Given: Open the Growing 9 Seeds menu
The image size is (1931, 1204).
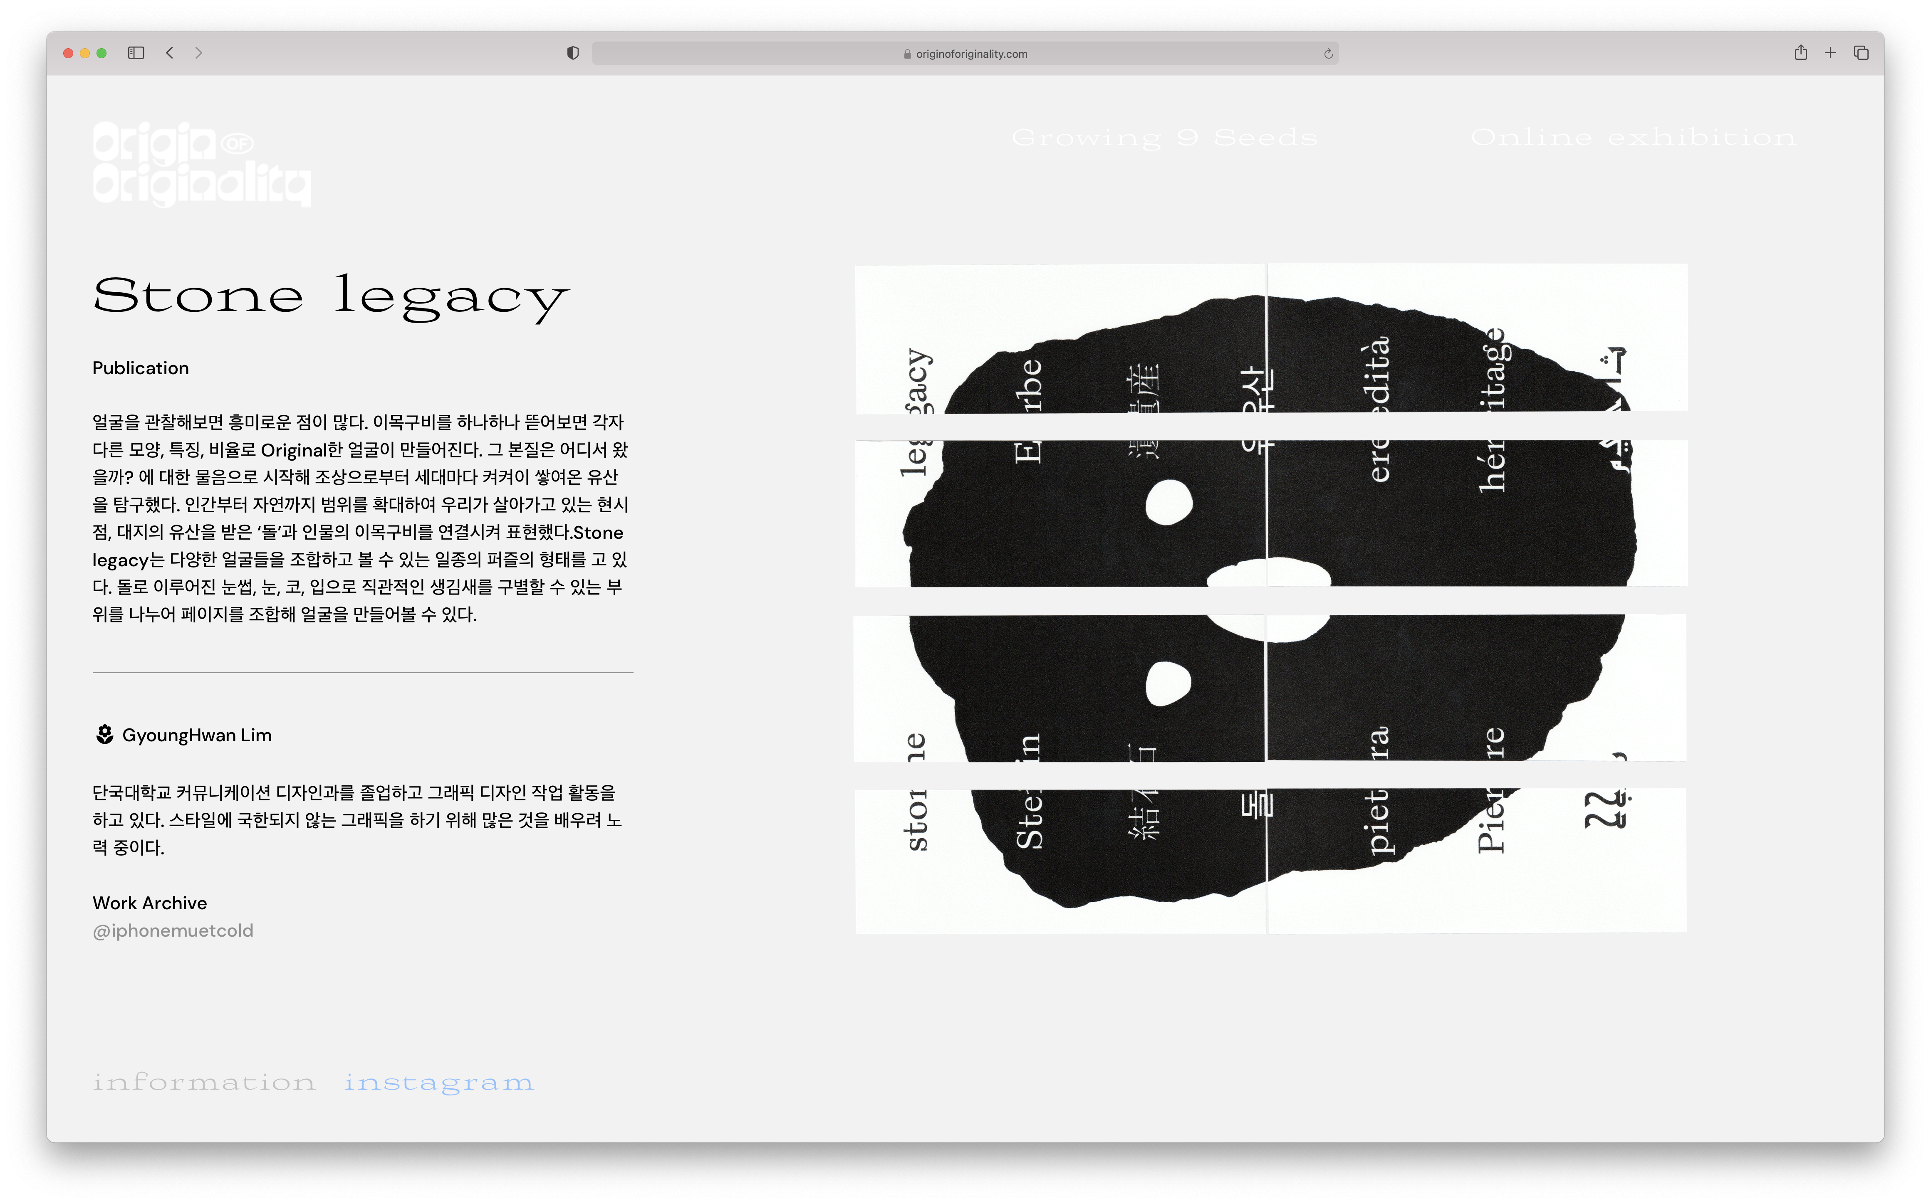Looking at the screenshot, I should (1164, 138).
